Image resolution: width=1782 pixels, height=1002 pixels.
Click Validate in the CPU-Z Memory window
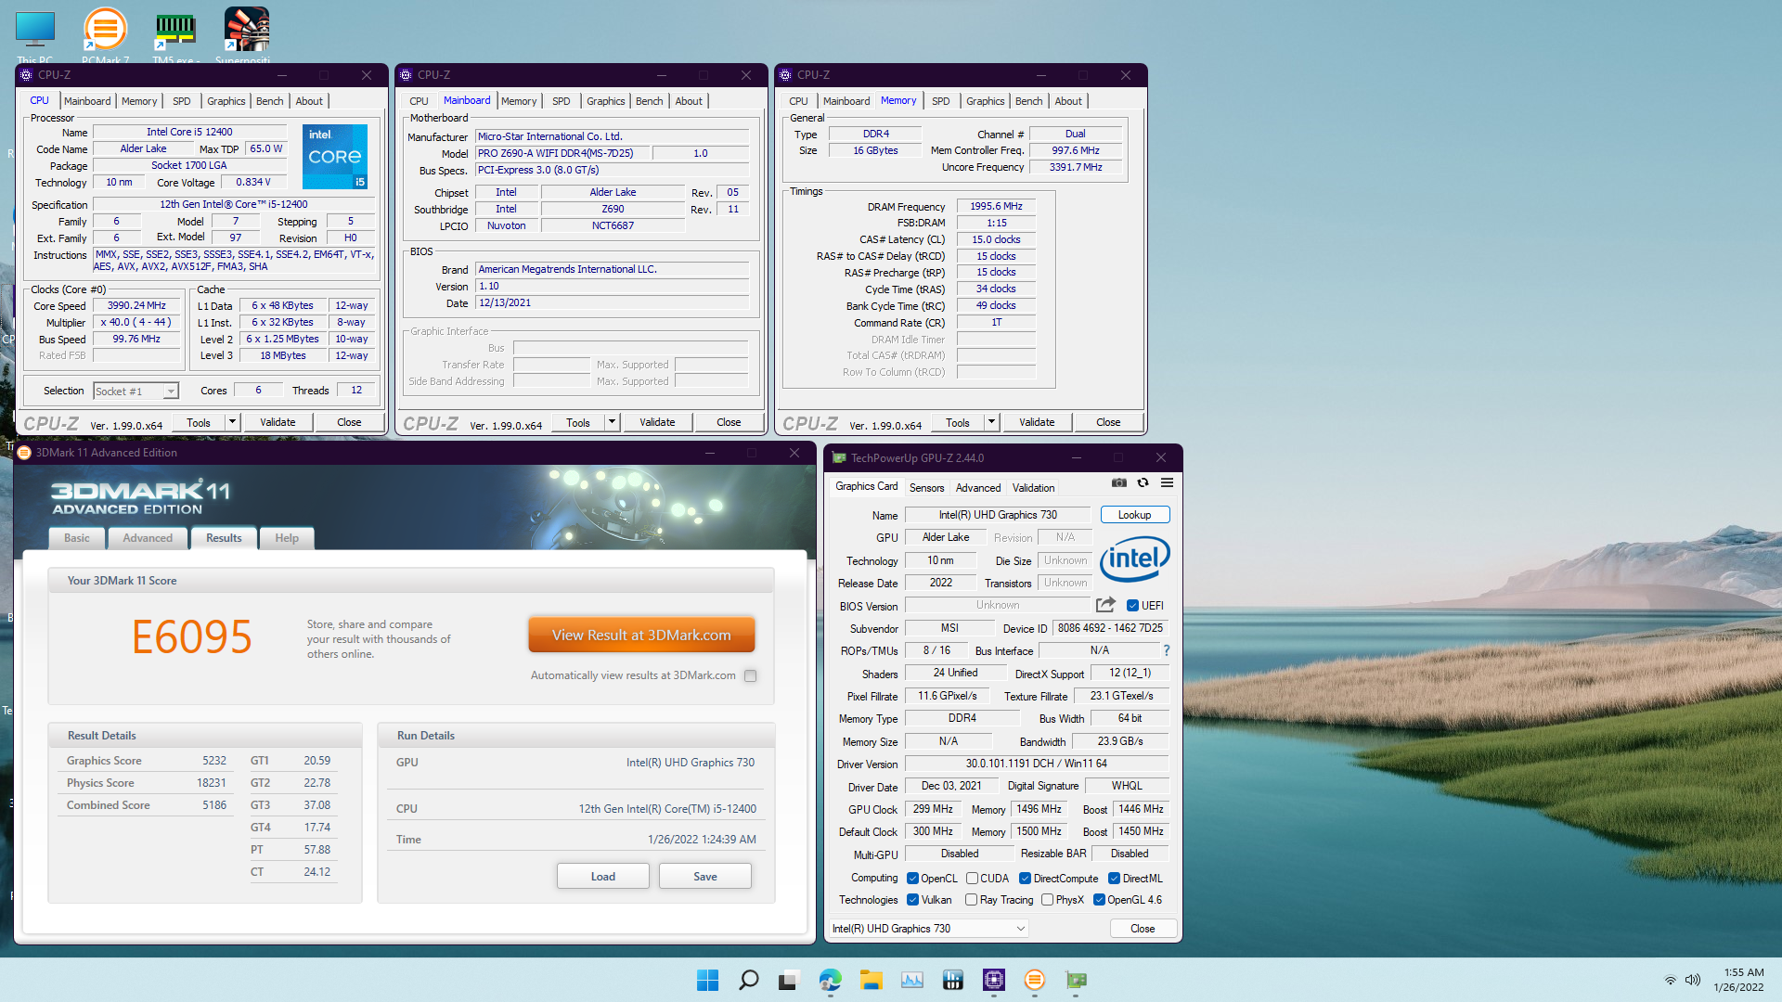pos(1037,422)
